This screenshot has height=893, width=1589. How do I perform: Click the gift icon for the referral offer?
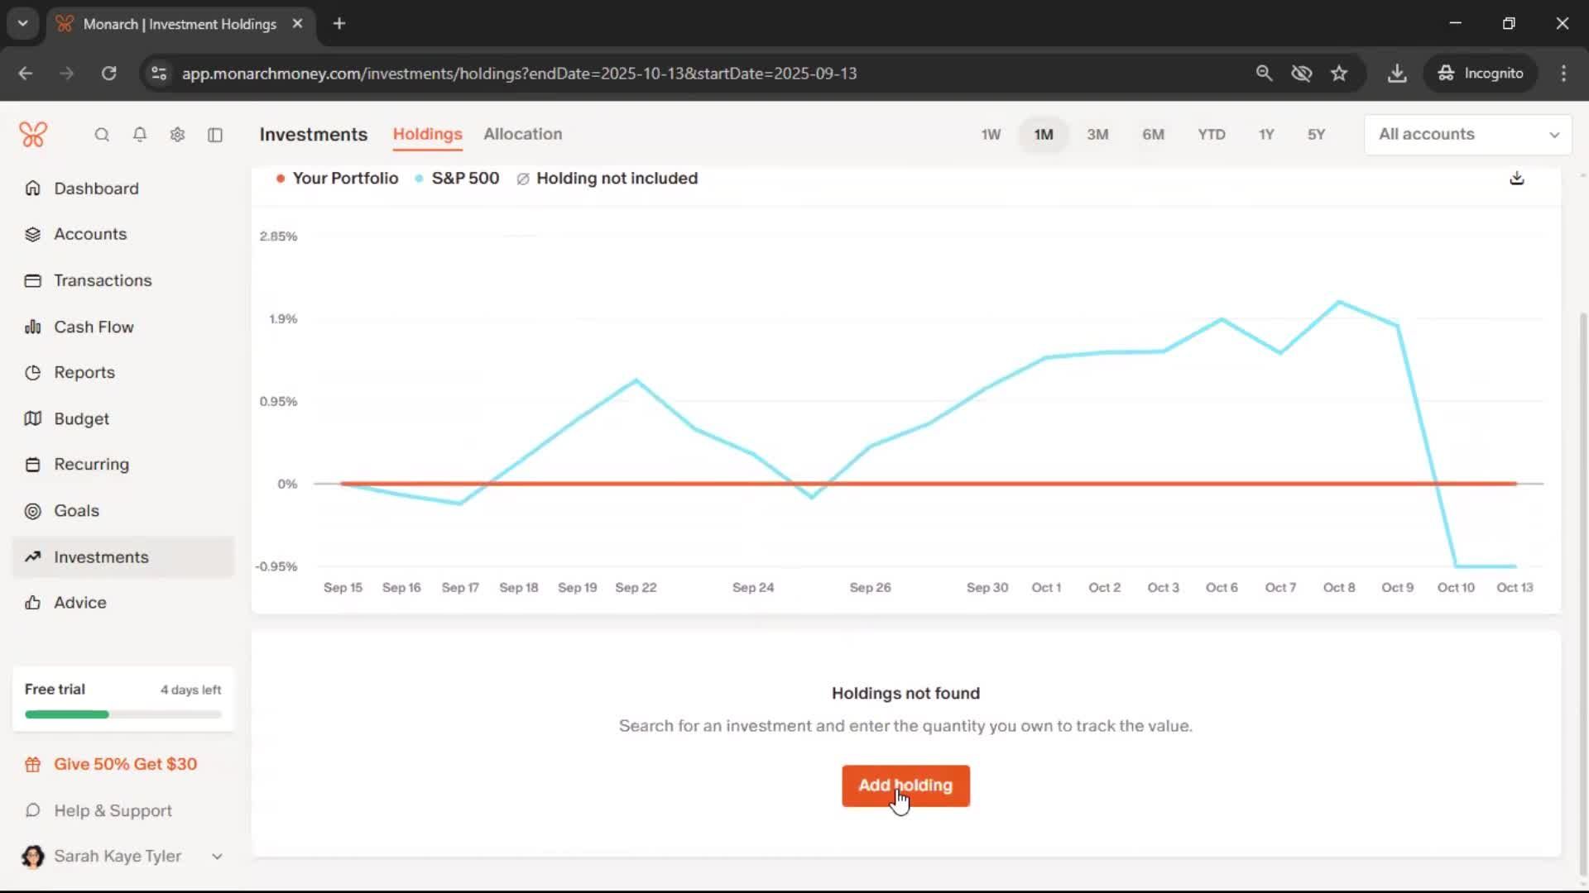point(33,765)
